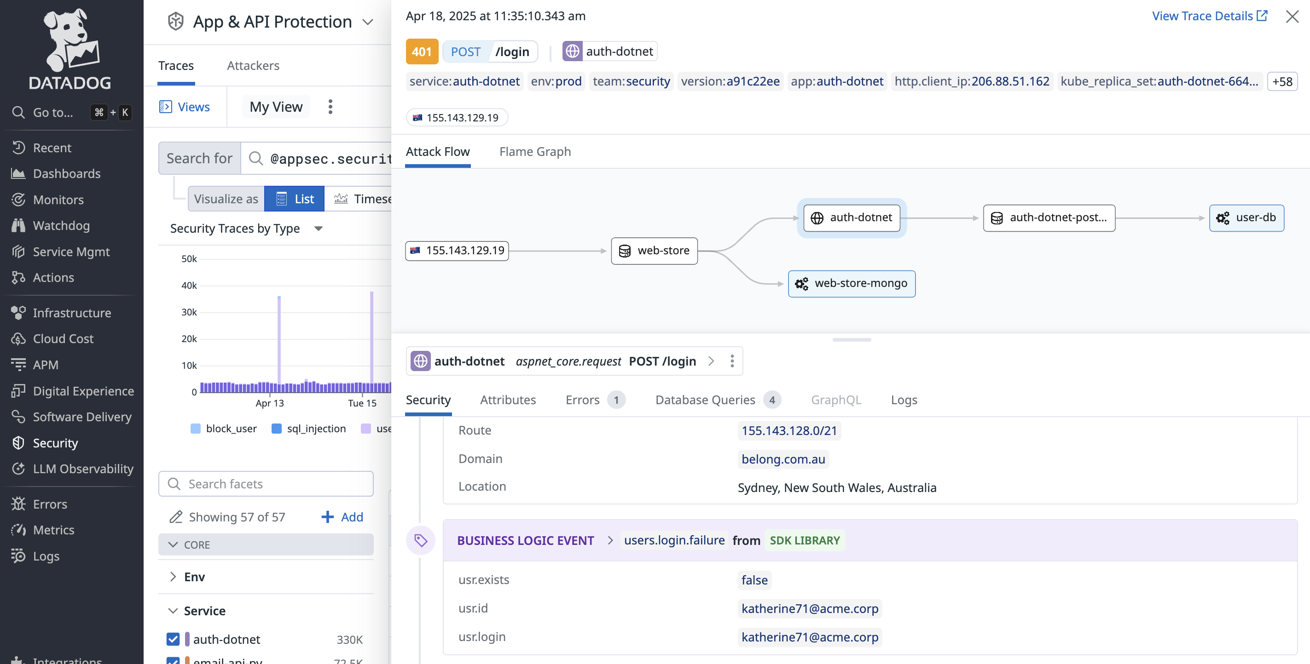Click the span options kebab menu

pyautogui.click(x=732, y=361)
